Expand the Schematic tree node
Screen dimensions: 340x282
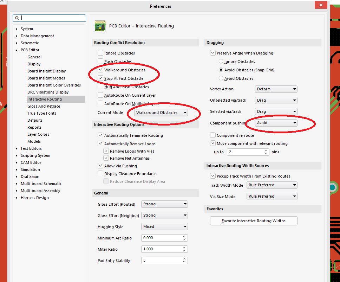(x=17, y=43)
